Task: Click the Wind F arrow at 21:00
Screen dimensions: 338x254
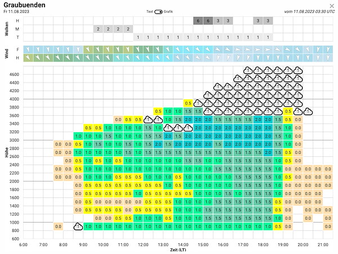Action: tap(328, 49)
